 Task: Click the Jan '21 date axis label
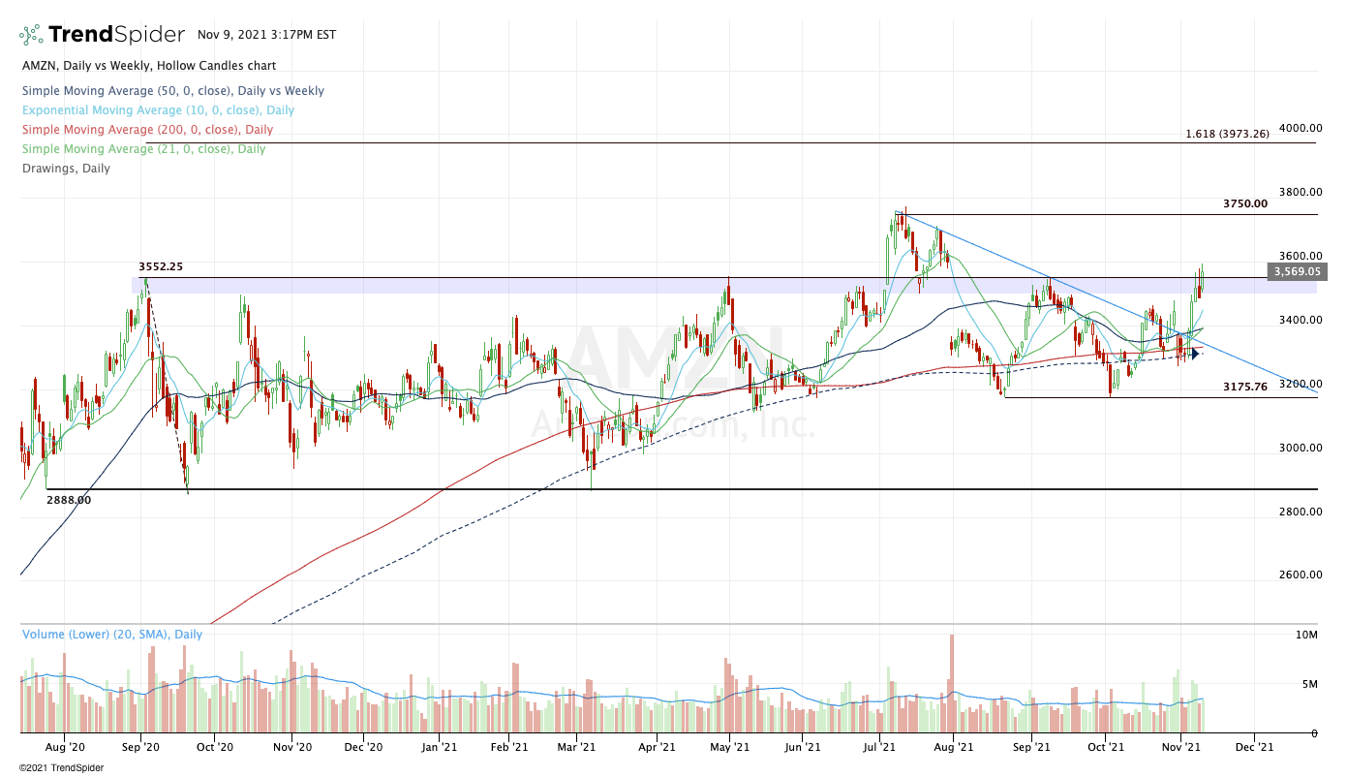pyautogui.click(x=441, y=748)
